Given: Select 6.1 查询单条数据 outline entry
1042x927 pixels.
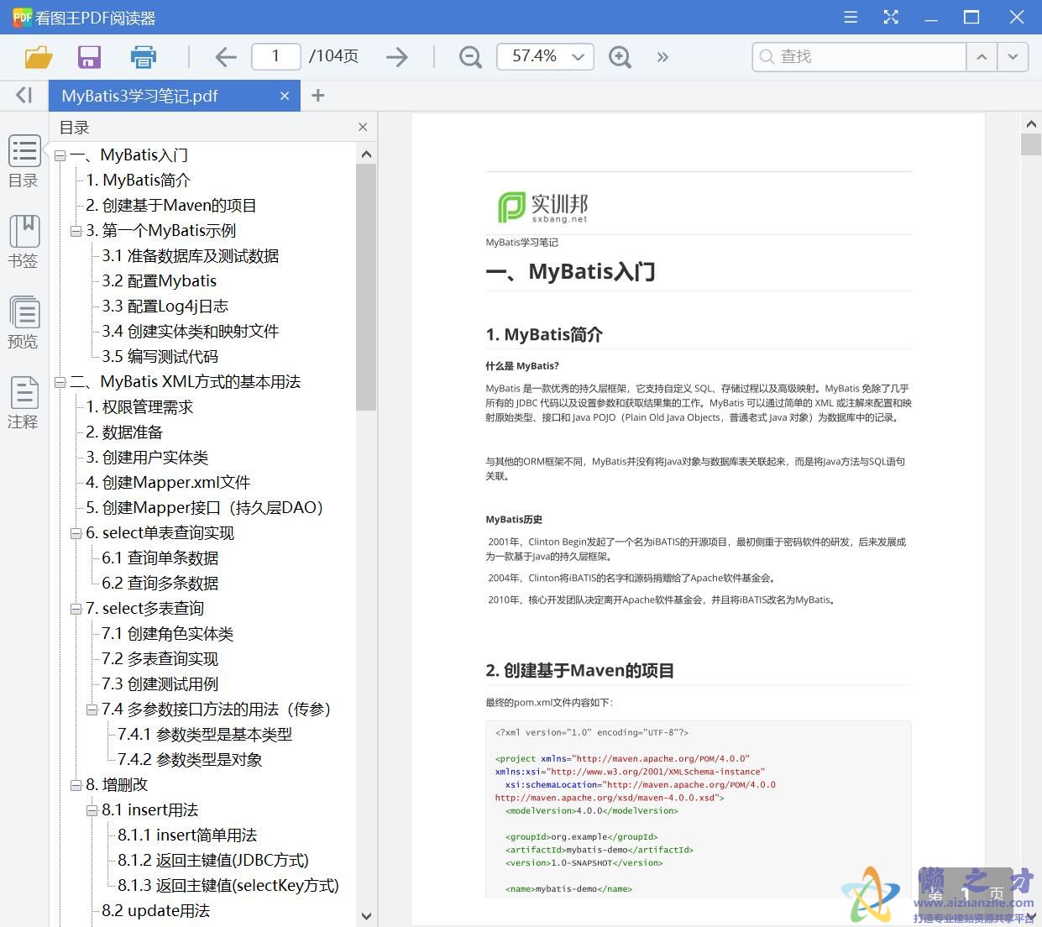Looking at the screenshot, I should (160, 558).
